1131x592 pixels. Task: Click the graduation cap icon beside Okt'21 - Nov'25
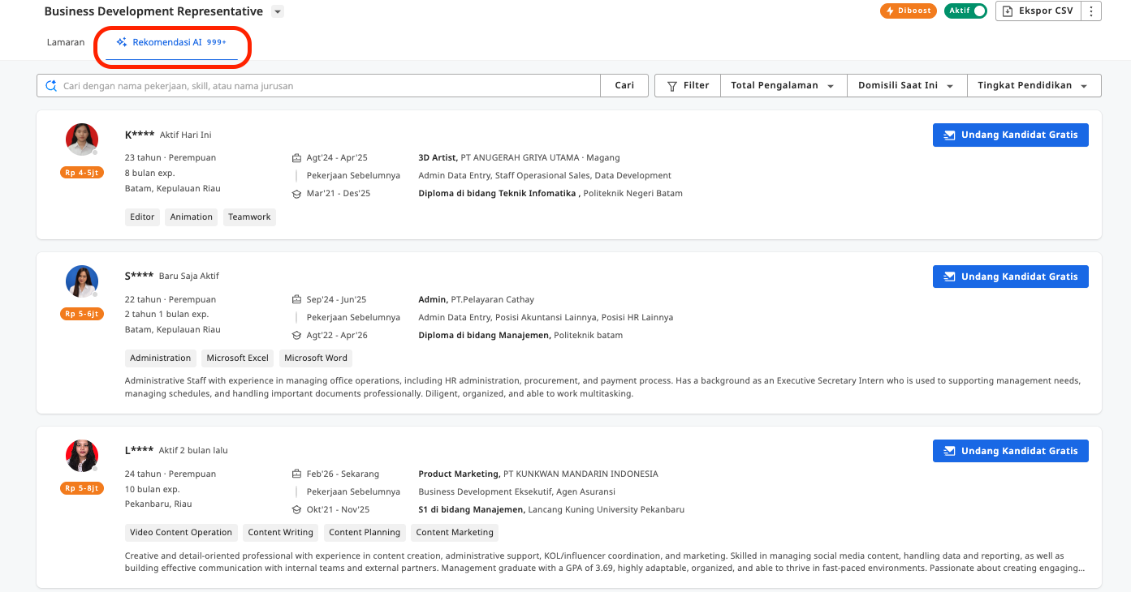point(296,510)
